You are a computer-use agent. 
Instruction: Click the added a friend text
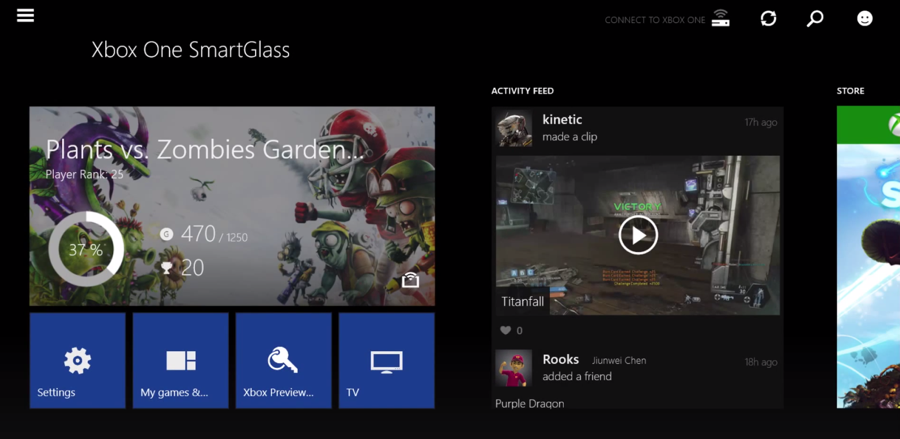(x=577, y=376)
